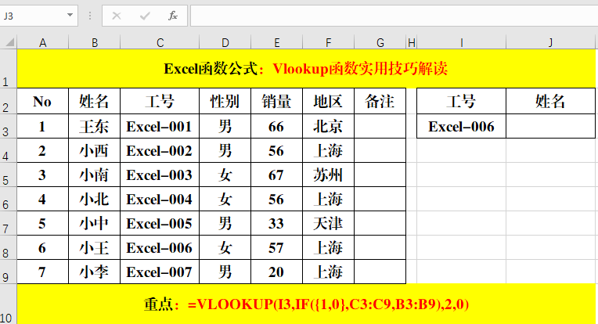This screenshot has width=598, height=324.
Task: Click the '地区' header cell
Action: click(x=329, y=102)
